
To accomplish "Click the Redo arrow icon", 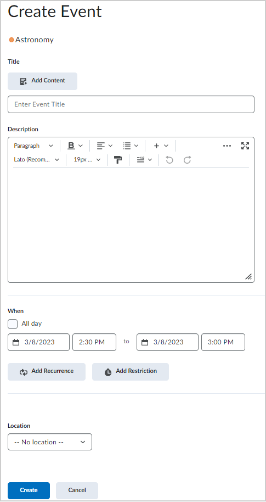I will pos(188,160).
